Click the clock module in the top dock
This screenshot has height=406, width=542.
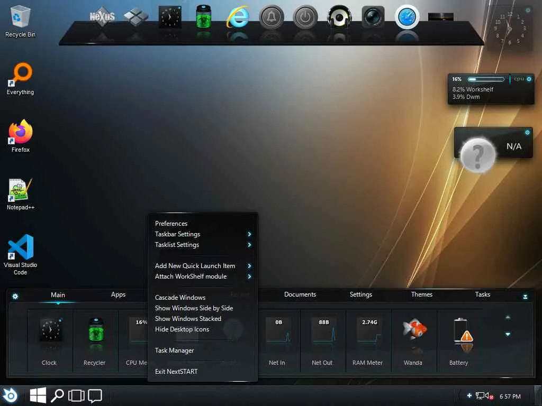click(x=170, y=16)
